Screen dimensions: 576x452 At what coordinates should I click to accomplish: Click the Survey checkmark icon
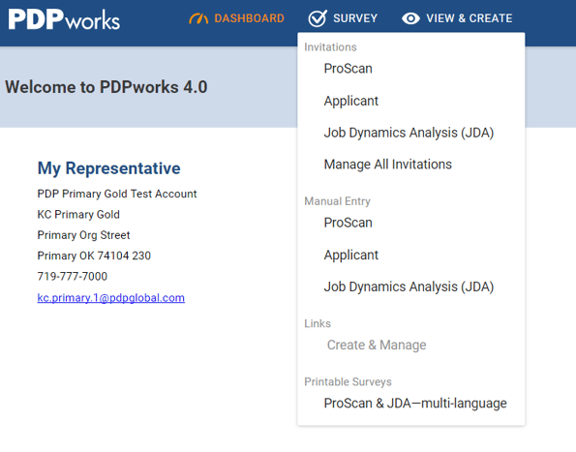click(318, 18)
